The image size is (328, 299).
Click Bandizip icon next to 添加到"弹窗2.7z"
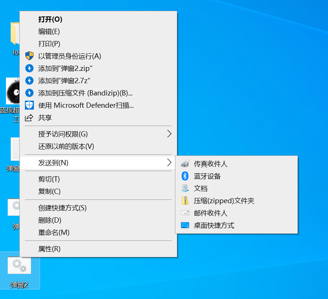tap(29, 81)
